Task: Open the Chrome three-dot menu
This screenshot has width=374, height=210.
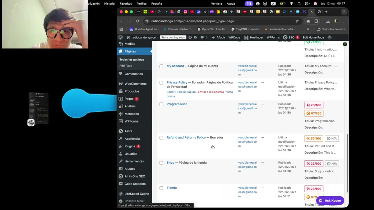Action: pyautogui.click(x=344, y=21)
